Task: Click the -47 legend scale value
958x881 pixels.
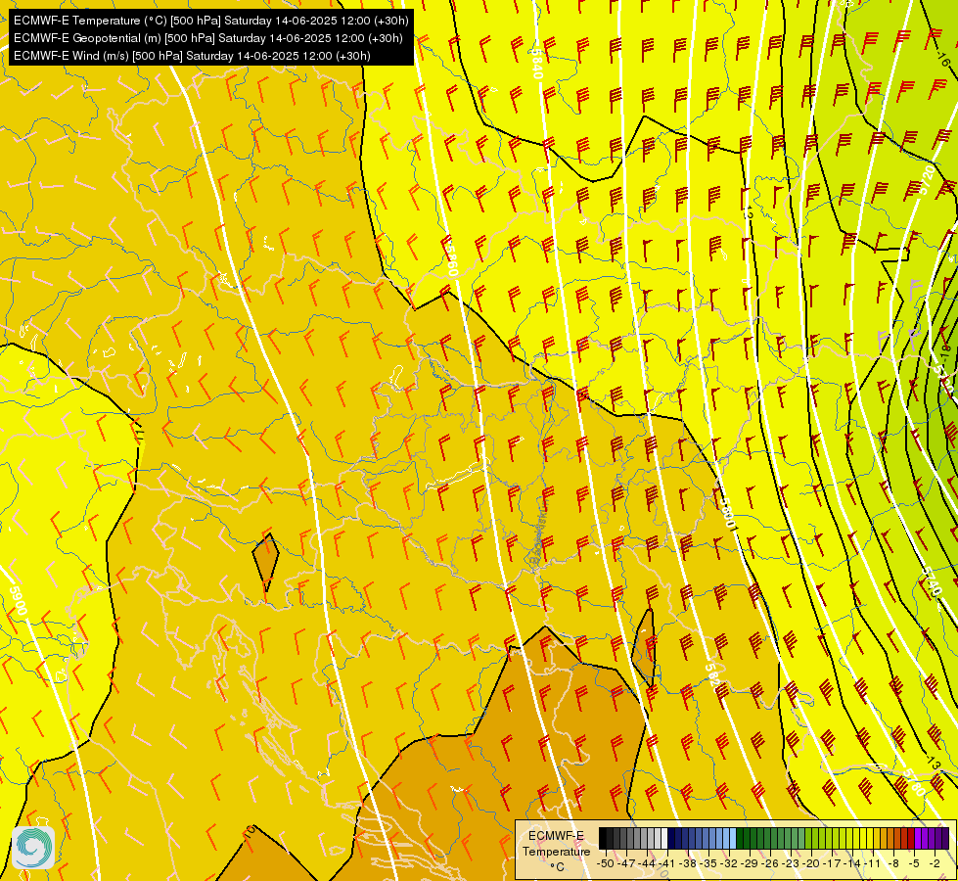Action: click(625, 863)
